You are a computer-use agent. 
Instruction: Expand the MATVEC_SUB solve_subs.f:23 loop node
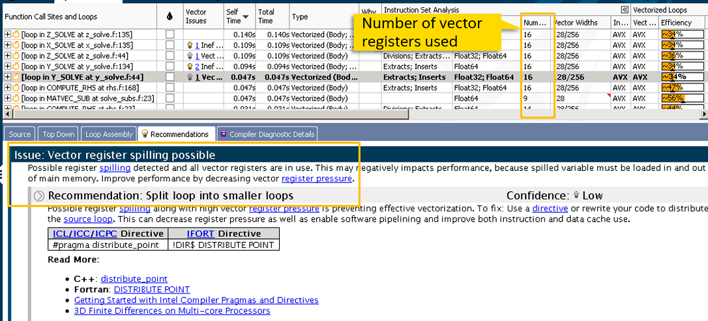(7, 98)
